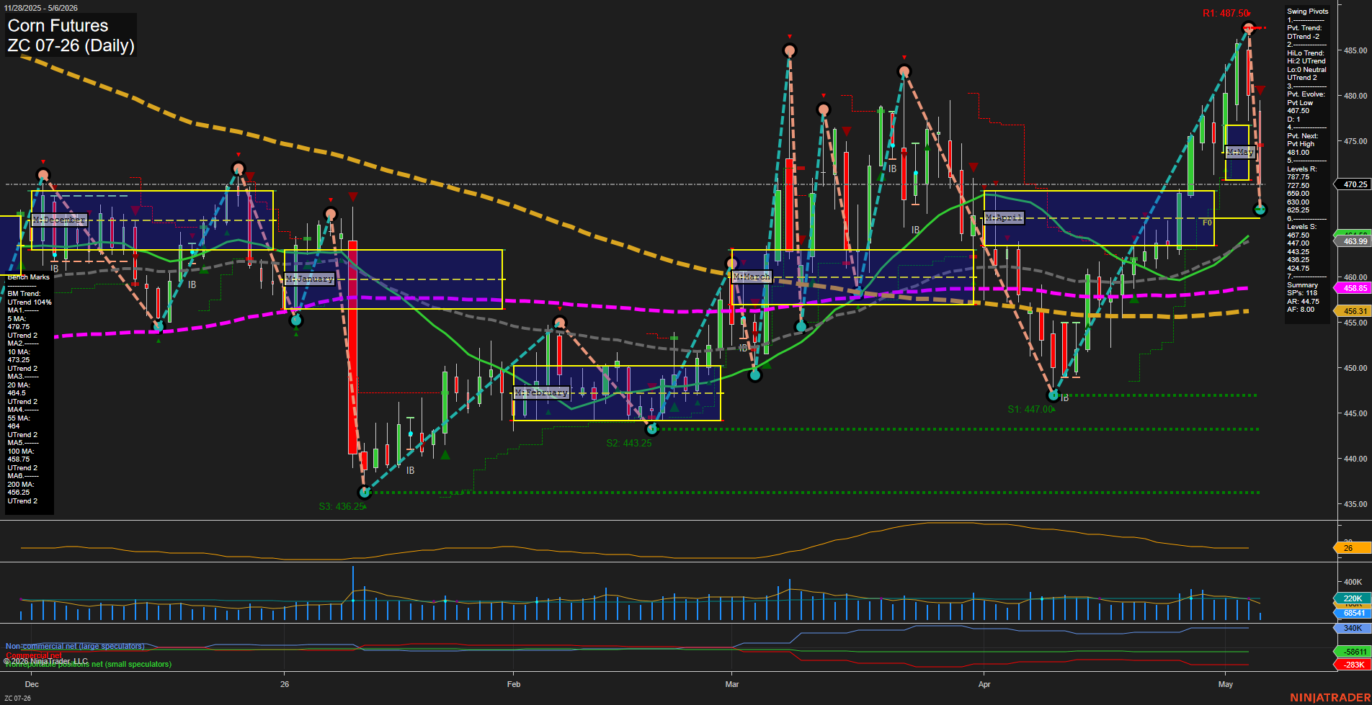Screen dimensions: 1372x705
Task: Click the Corn Futures chart title
Action: pos(58,25)
